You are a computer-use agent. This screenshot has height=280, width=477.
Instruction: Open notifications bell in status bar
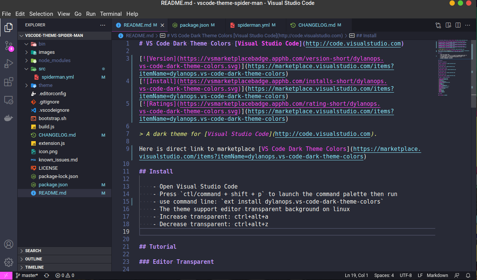(x=468, y=275)
